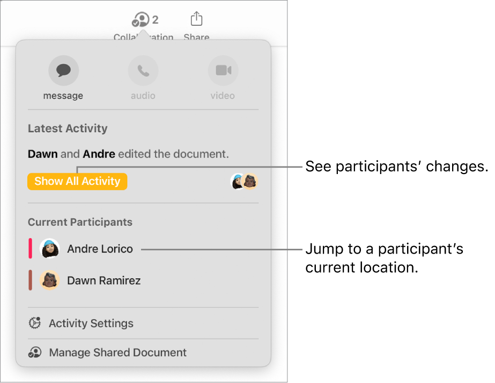495x383 pixels.
Task: Click the message bubble icon
Action: 63,70
